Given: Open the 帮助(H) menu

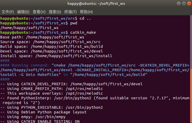Looking at the screenshot, I should tap(86, 12).
